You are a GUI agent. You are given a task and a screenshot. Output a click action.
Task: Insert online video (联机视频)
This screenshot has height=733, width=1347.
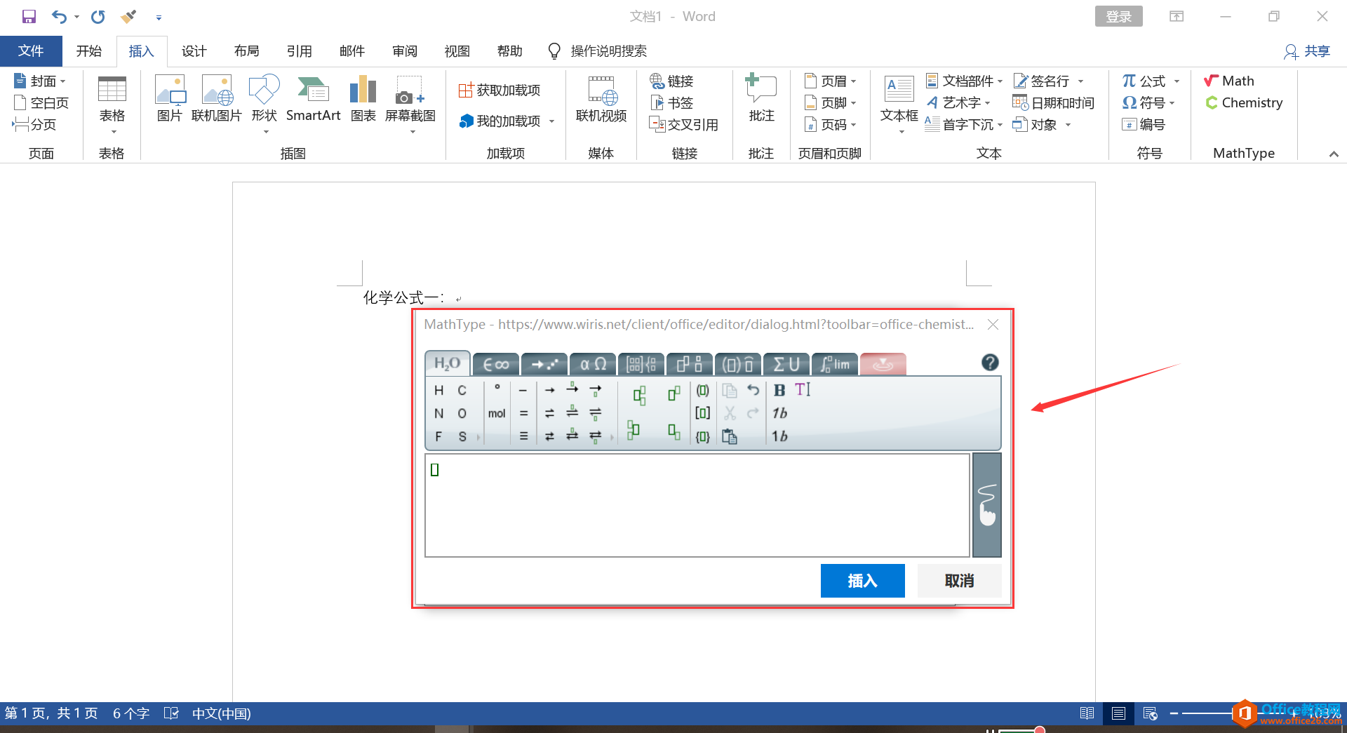coord(601,98)
